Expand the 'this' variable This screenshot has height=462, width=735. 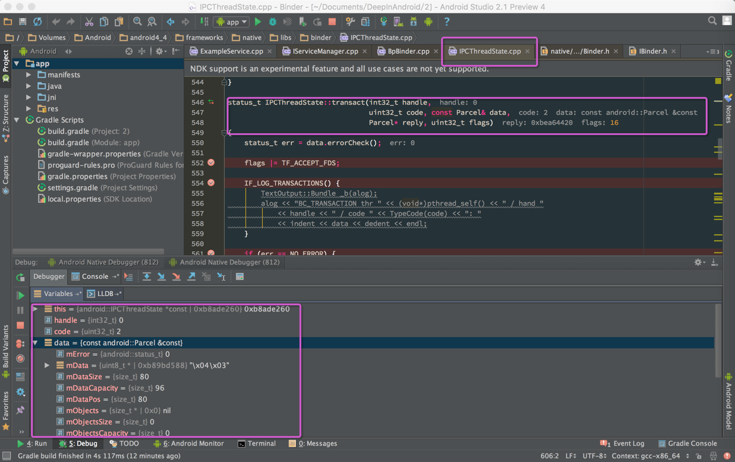(35, 309)
